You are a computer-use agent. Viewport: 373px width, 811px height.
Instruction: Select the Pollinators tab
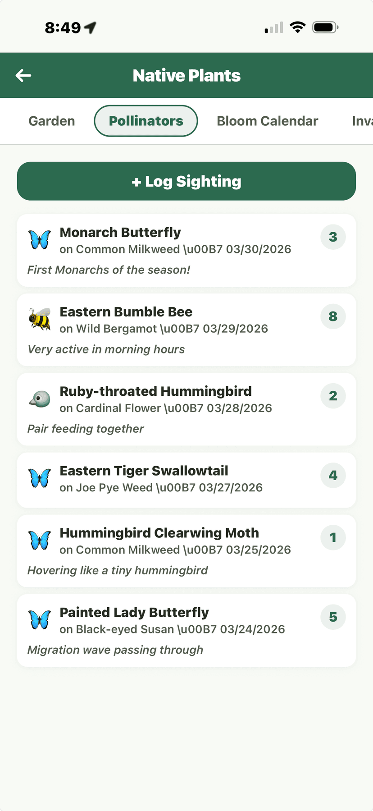(146, 121)
